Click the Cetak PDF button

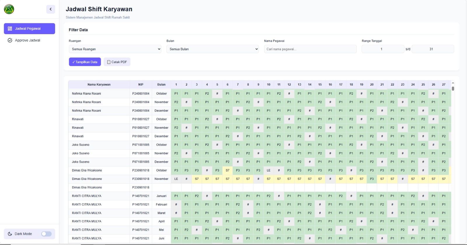point(117,62)
